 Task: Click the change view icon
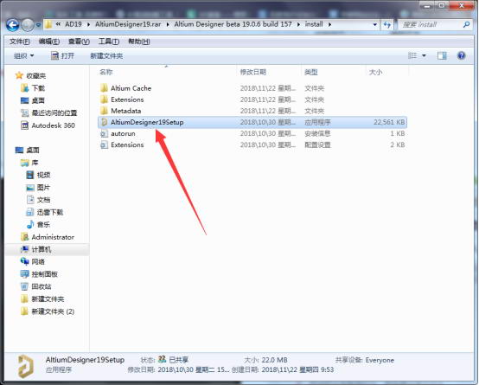click(412, 55)
